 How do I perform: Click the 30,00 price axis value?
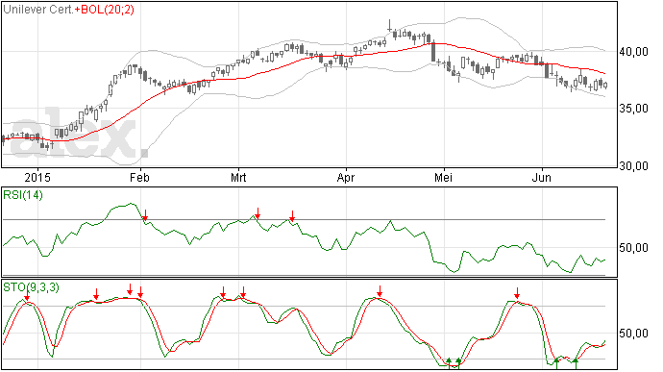tap(633, 166)
